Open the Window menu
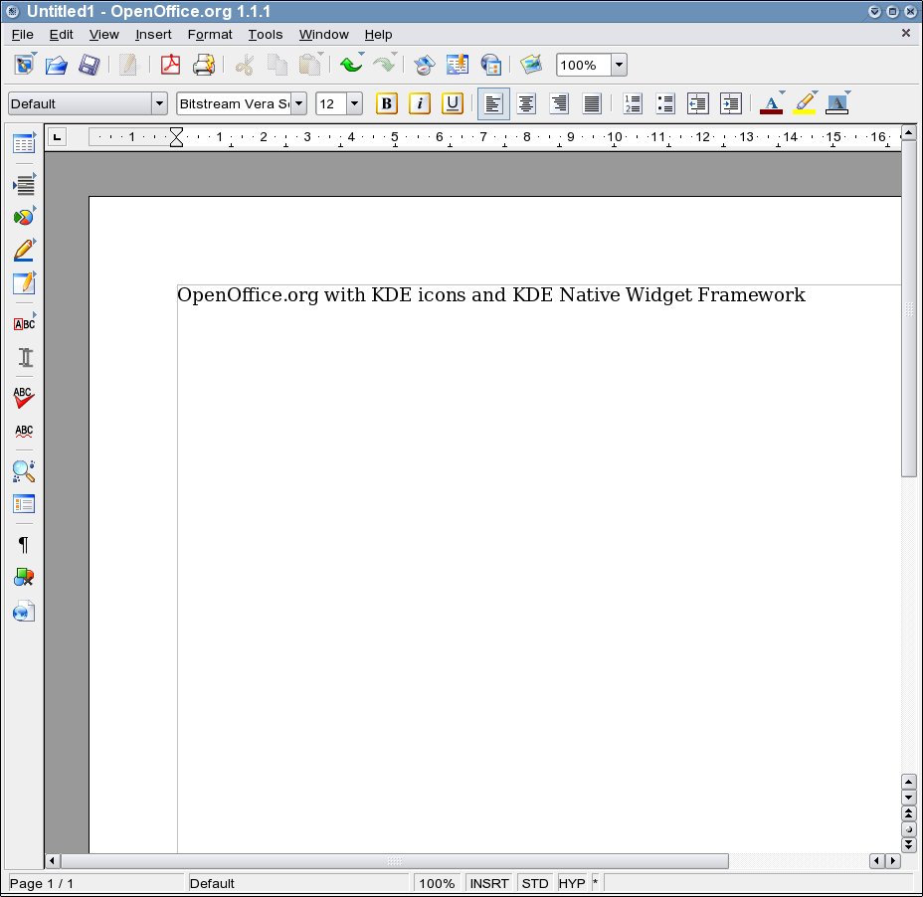 324,35
